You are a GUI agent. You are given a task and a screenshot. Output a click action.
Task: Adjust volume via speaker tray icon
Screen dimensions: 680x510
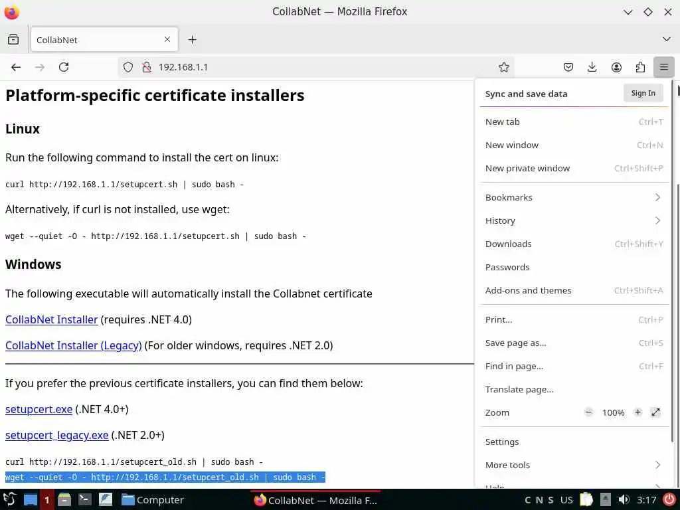624,499
